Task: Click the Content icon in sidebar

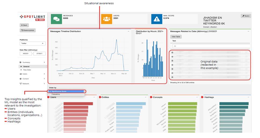Action: point(21,79)
